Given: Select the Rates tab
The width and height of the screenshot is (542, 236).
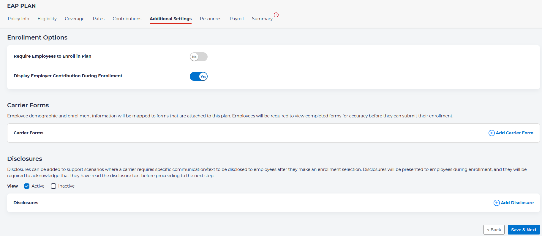Looking at the screenshot, I should 99,19.
